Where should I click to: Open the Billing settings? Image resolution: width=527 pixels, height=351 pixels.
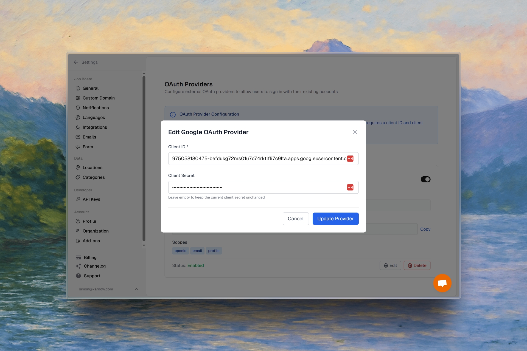(x=89, y=257)
